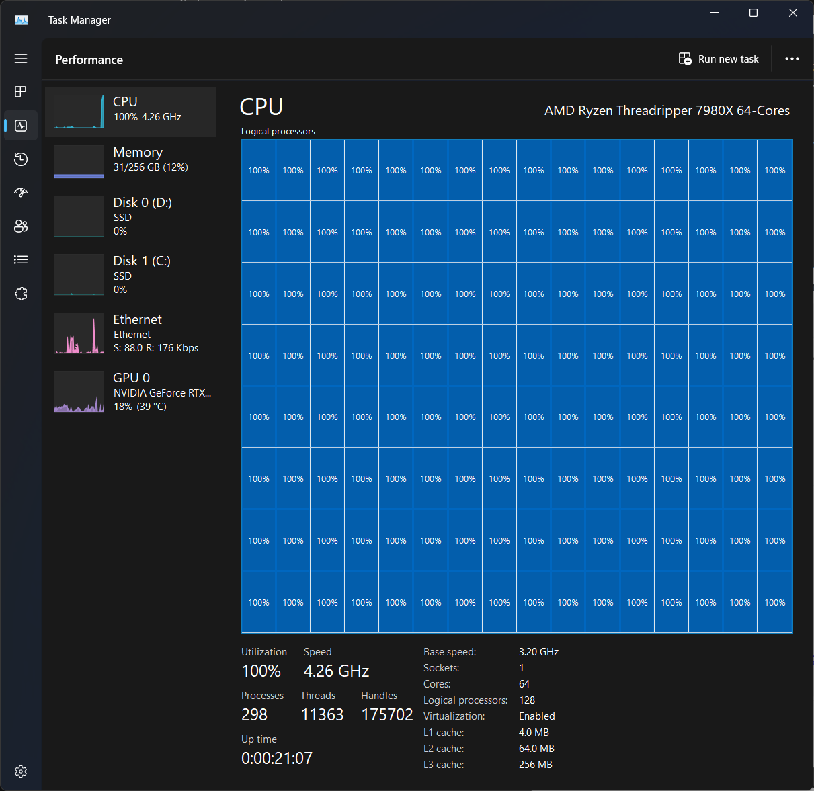Viewport: 814px width, 791px height.
Task: Open the Details page icon
Action: 21,259
